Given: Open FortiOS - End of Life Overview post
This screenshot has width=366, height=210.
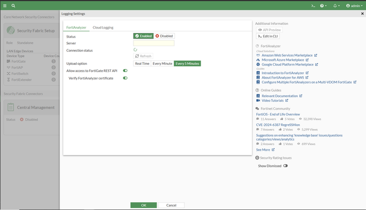Looking at the screenshot, I should click(278, 114).
